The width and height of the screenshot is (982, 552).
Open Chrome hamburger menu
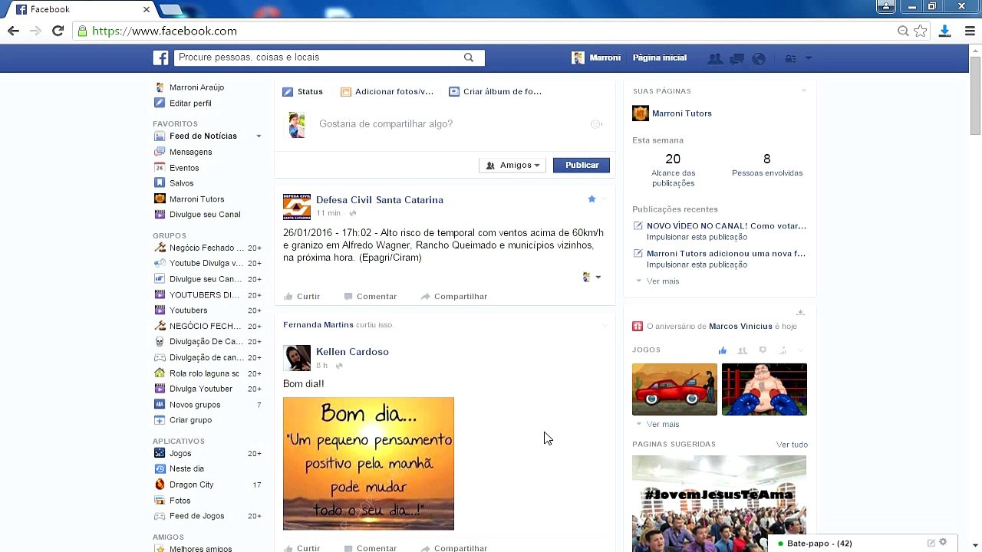coord(970,31)
